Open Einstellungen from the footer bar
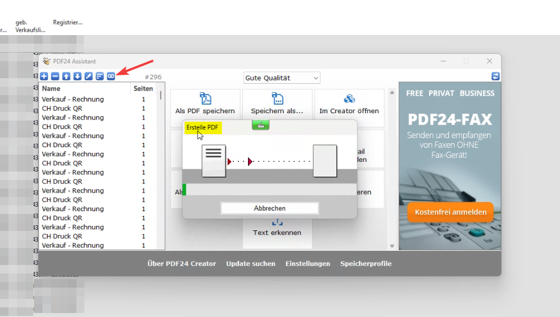The image size is (560, 317). 307,264
